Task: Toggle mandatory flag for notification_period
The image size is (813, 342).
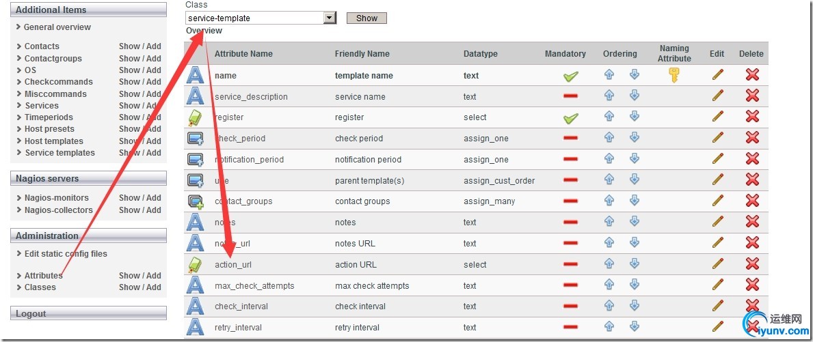Action: coord(570,159)
